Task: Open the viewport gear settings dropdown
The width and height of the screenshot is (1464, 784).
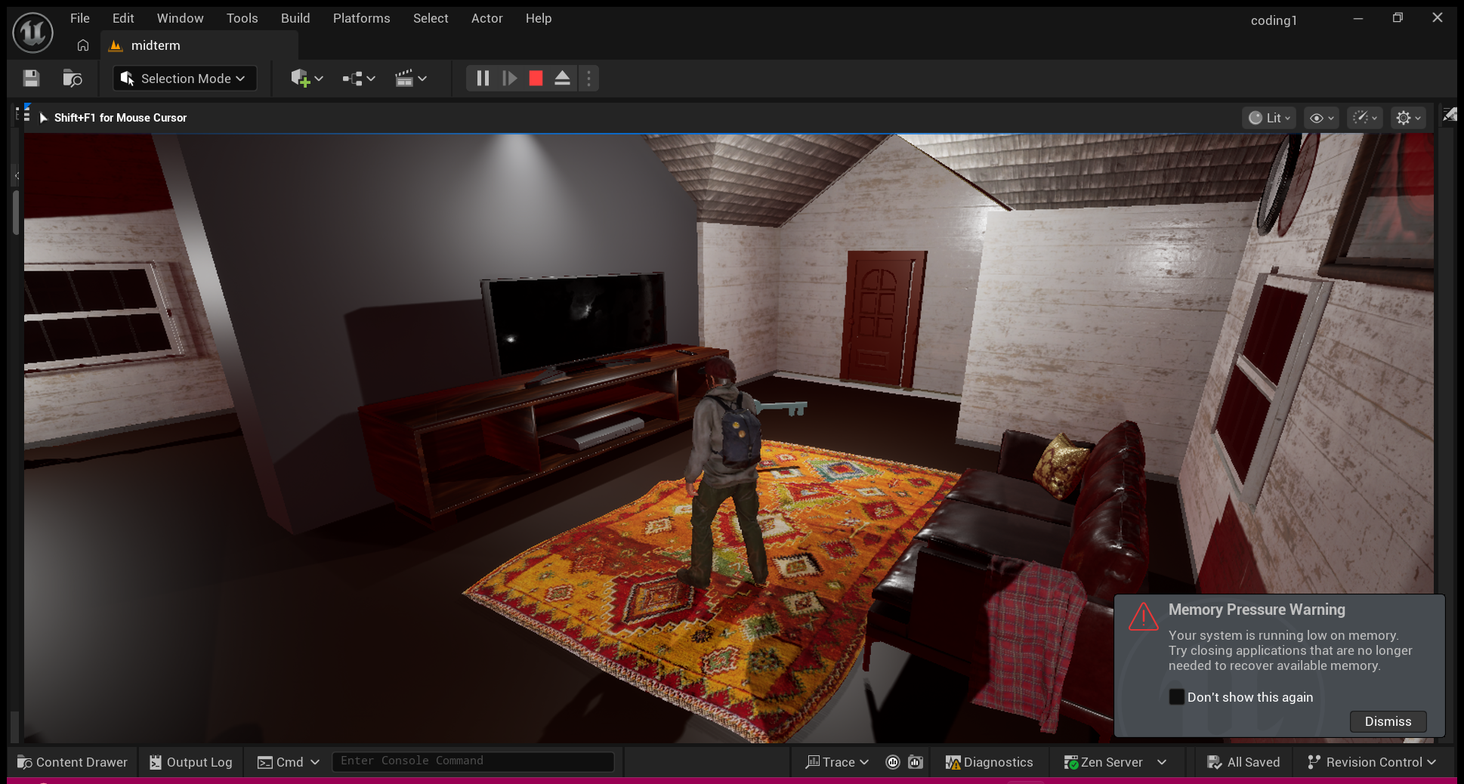Action: [x=1408, y=118]
